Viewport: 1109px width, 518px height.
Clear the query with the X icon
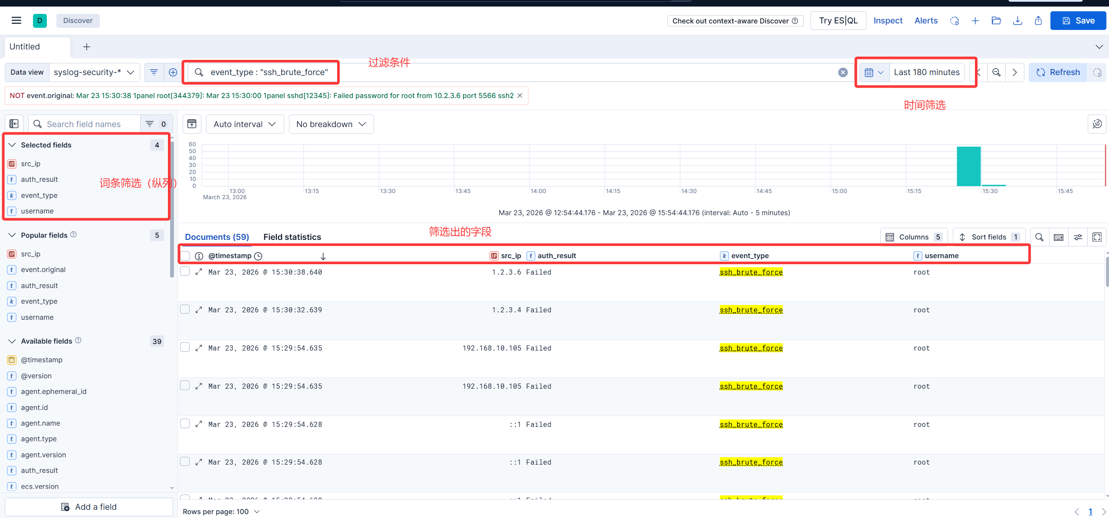point(843,72)
